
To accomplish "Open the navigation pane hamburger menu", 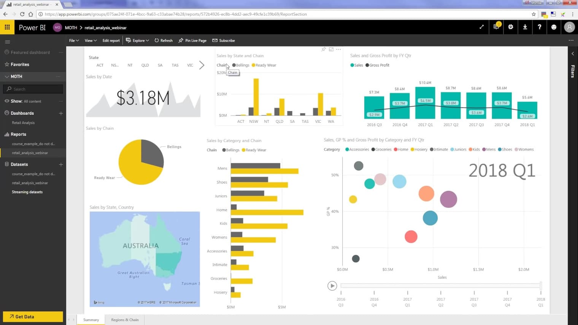I will coord(7,41).
